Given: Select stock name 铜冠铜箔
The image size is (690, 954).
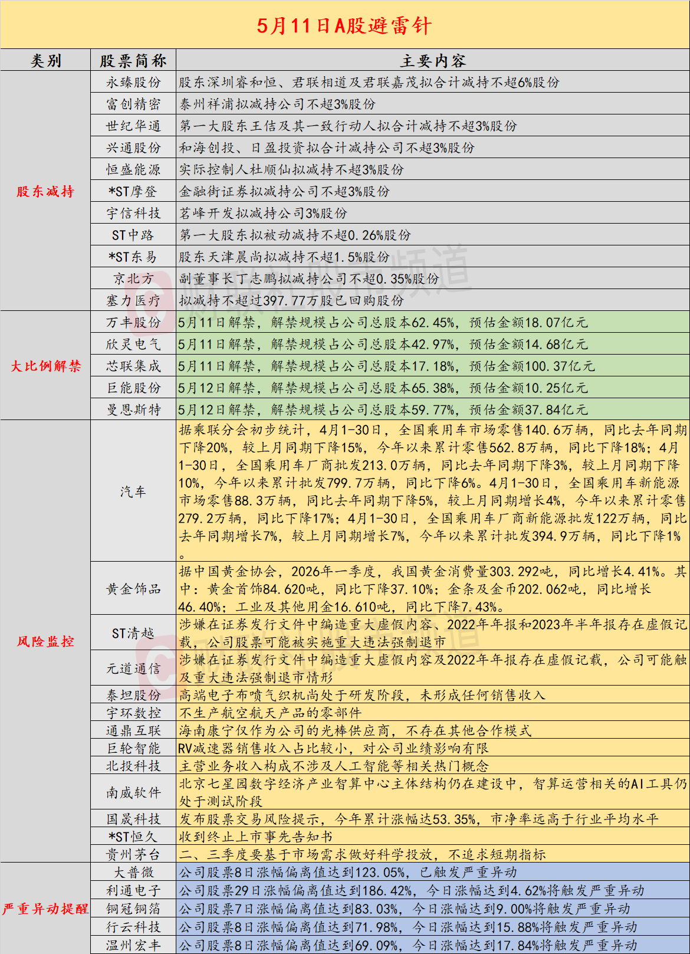Looking at the screenshot, I should click(133, 909).
